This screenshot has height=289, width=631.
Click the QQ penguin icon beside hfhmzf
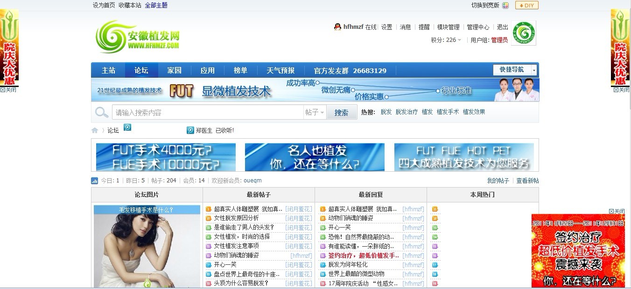point(337,27)
